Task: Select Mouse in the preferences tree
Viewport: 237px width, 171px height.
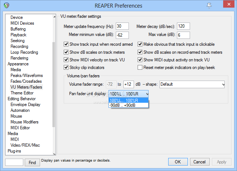Action: (16, 116)
